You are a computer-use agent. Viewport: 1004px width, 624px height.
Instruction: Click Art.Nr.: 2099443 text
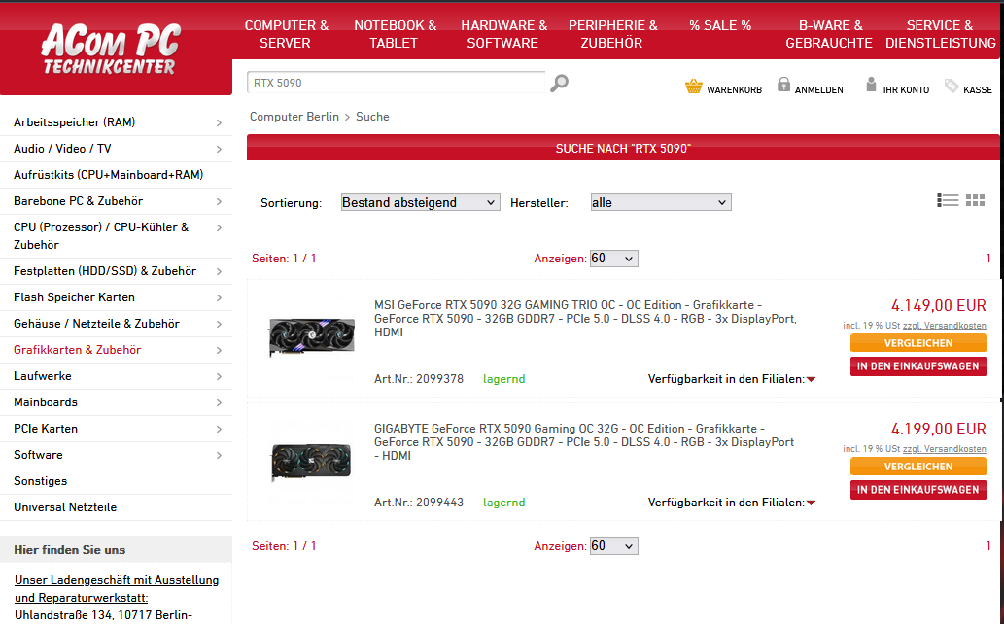click(419, 503)
